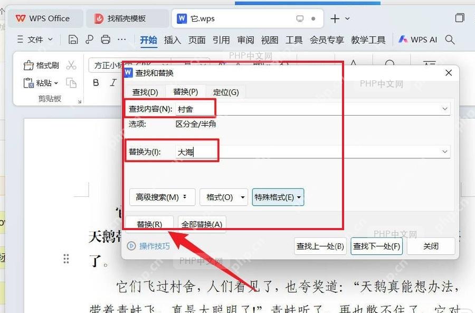Expand the 替换为 history dropdown
The height and width of the screenshot is (313, 475).
tap(445, 151)
